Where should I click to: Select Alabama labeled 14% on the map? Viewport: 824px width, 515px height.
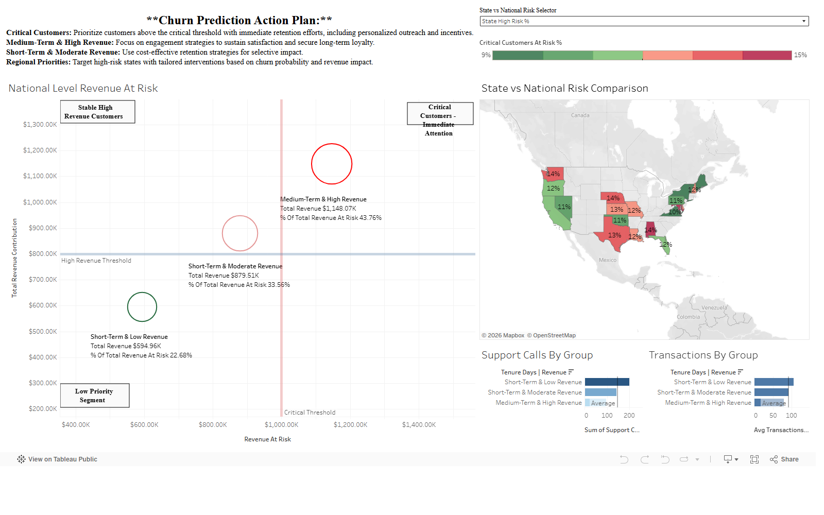point(651,230)
